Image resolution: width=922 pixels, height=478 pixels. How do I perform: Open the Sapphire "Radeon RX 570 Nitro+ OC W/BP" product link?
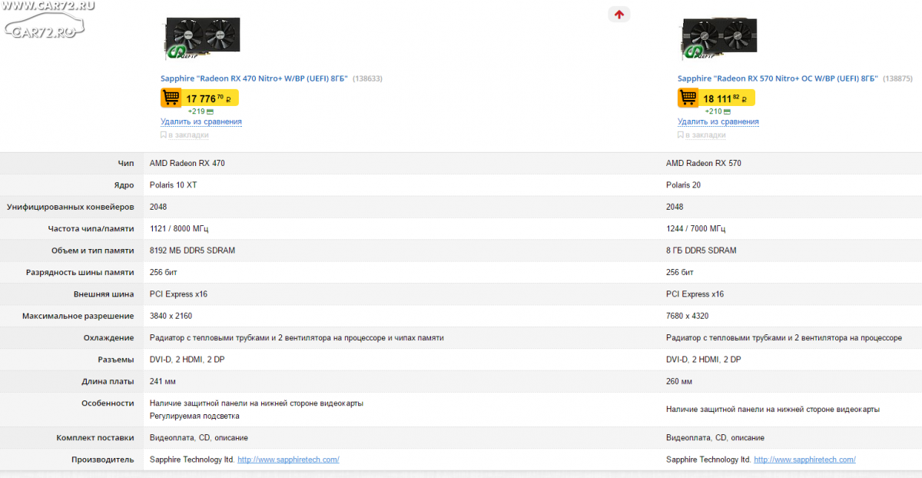click(778, 78)
